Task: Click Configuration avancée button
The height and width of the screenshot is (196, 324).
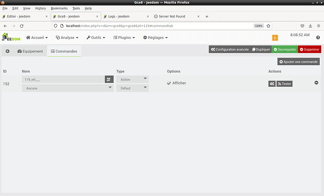Action: 230,49
